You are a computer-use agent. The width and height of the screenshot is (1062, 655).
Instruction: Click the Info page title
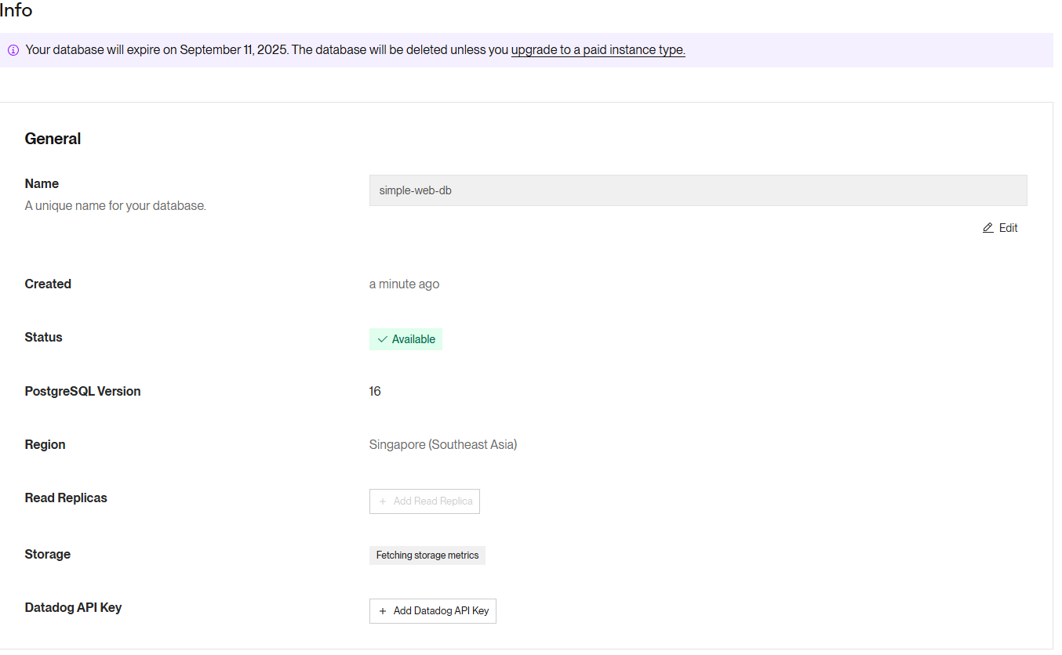point(16,10)
